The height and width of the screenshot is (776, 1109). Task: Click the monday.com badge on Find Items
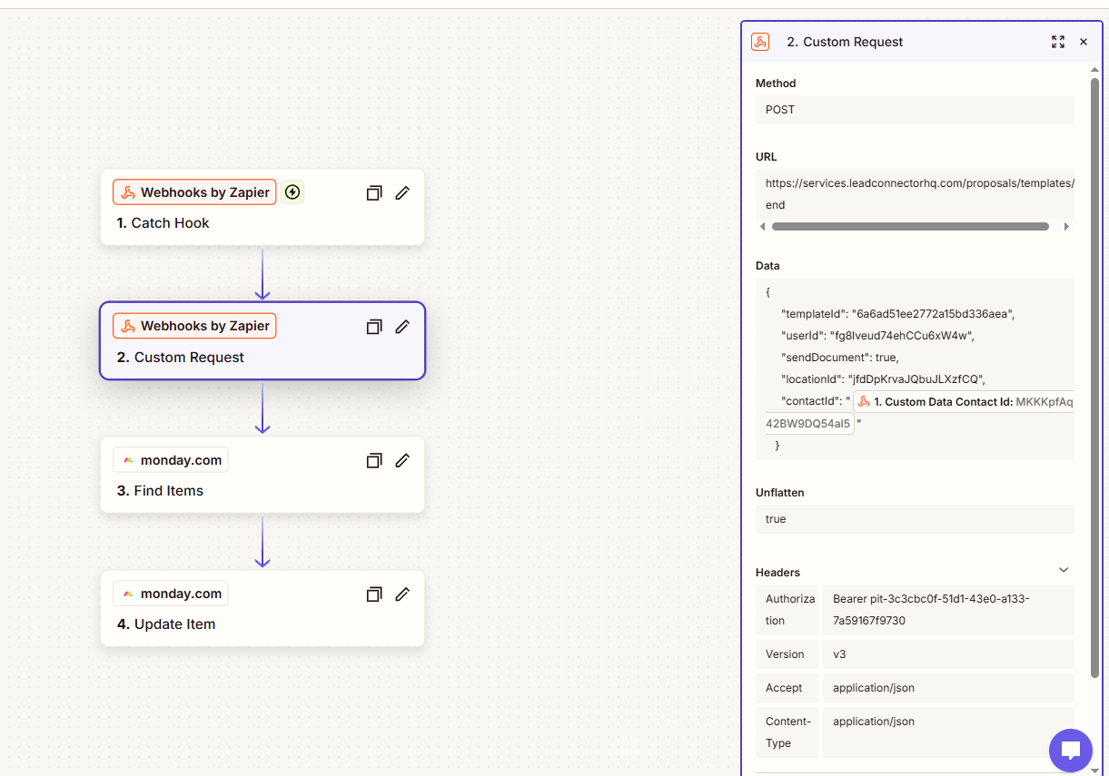coord(171,460)
